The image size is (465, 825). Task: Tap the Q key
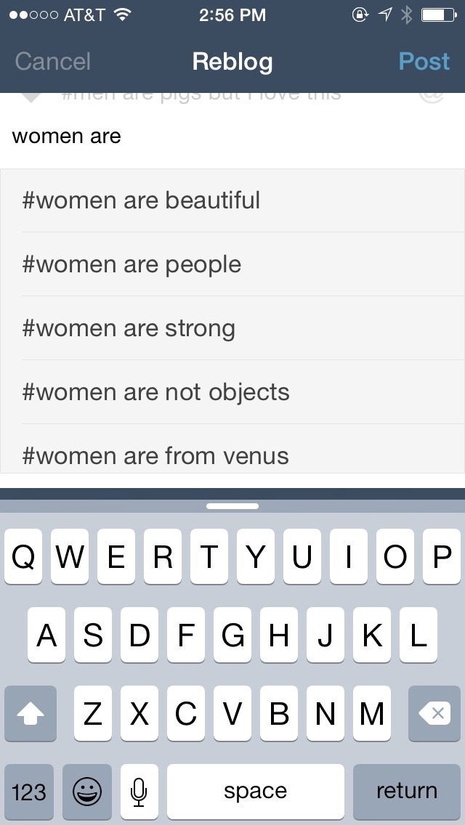point(23,557)
